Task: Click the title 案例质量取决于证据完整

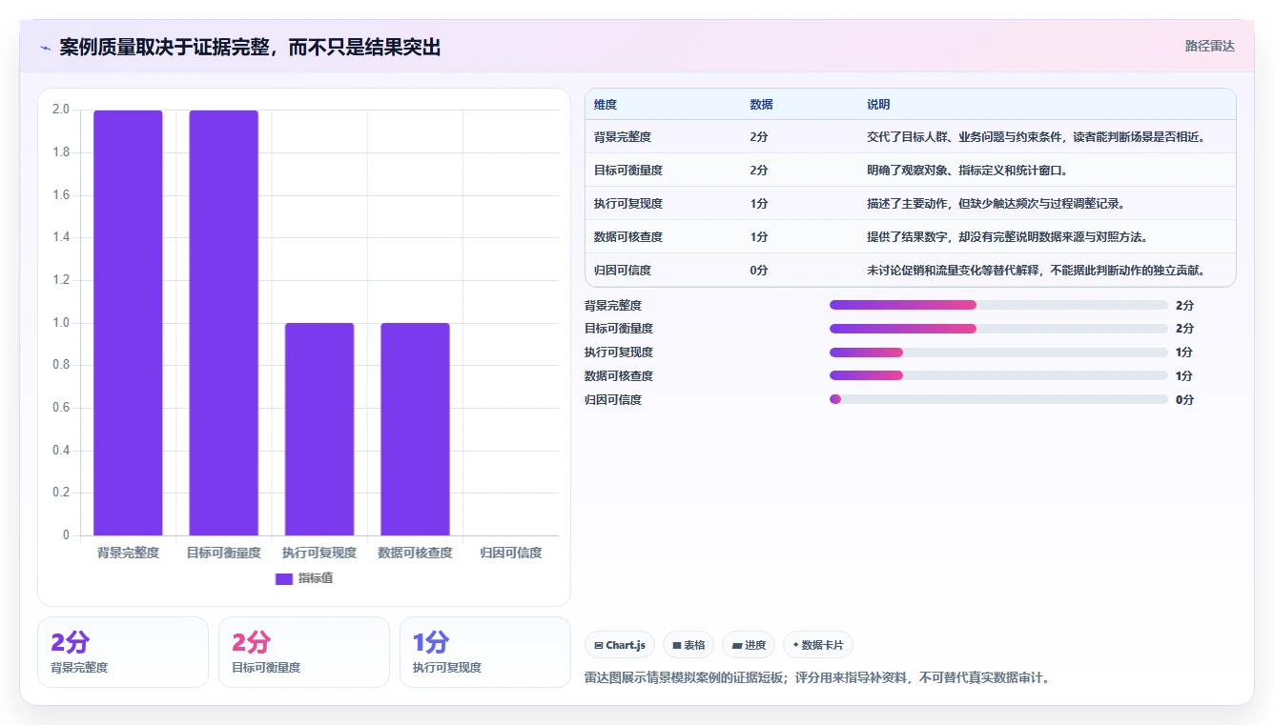Action: (x=251, y=48)
